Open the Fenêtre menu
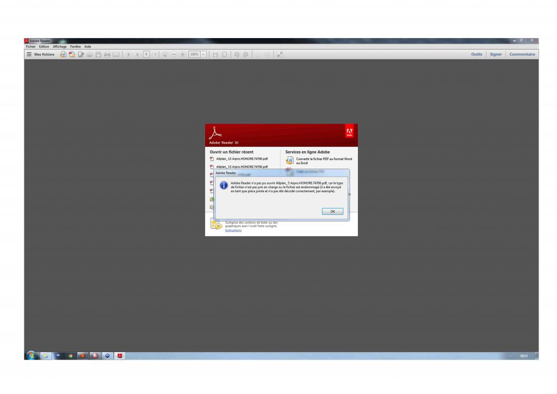 (75, 47)
